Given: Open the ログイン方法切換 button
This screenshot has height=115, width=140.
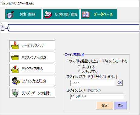Looking at the screenshot, I should [x=32, y=81].
